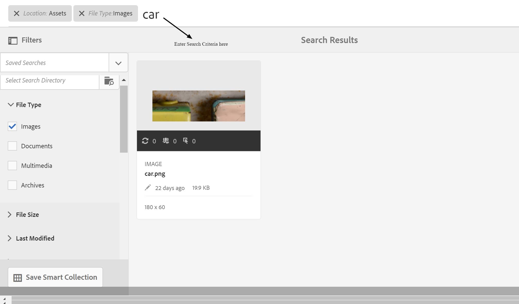
Task: Remove the Location: Assets filter tag
Action: tap(16, 13)
